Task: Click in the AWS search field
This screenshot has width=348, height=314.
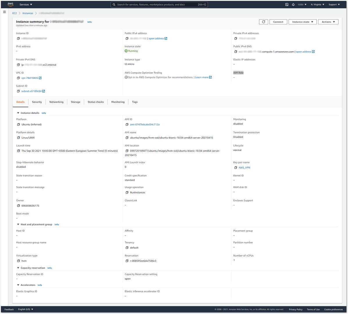Action: click(159, 4)
